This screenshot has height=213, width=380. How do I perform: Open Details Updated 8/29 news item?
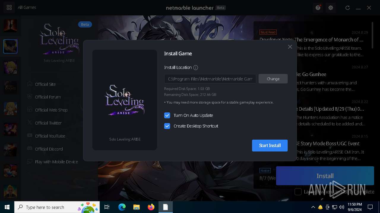[330, 109]
